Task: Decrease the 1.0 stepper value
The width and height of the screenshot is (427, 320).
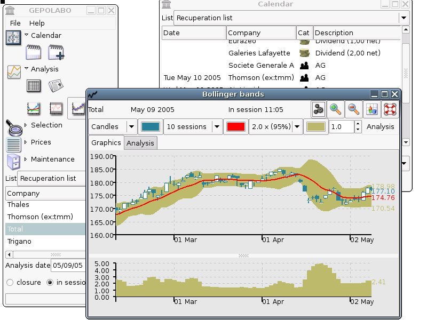Action: tap(358, 130)
